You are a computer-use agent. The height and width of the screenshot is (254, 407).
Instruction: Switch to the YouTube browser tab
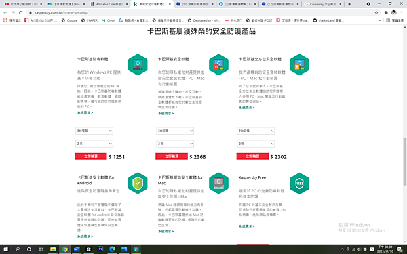[22, 4]
